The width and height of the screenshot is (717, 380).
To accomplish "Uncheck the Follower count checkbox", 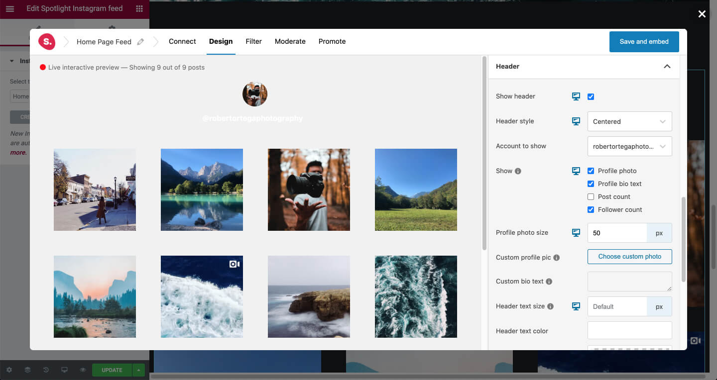I will (x=591, y=210).
